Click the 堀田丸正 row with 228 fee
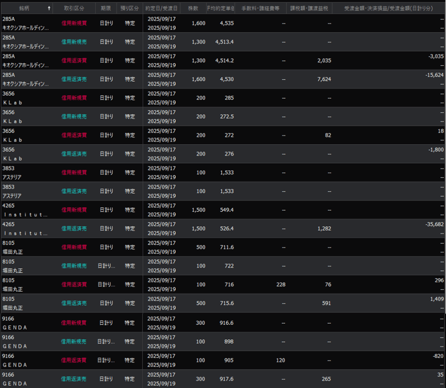 (x=74, y=284)
